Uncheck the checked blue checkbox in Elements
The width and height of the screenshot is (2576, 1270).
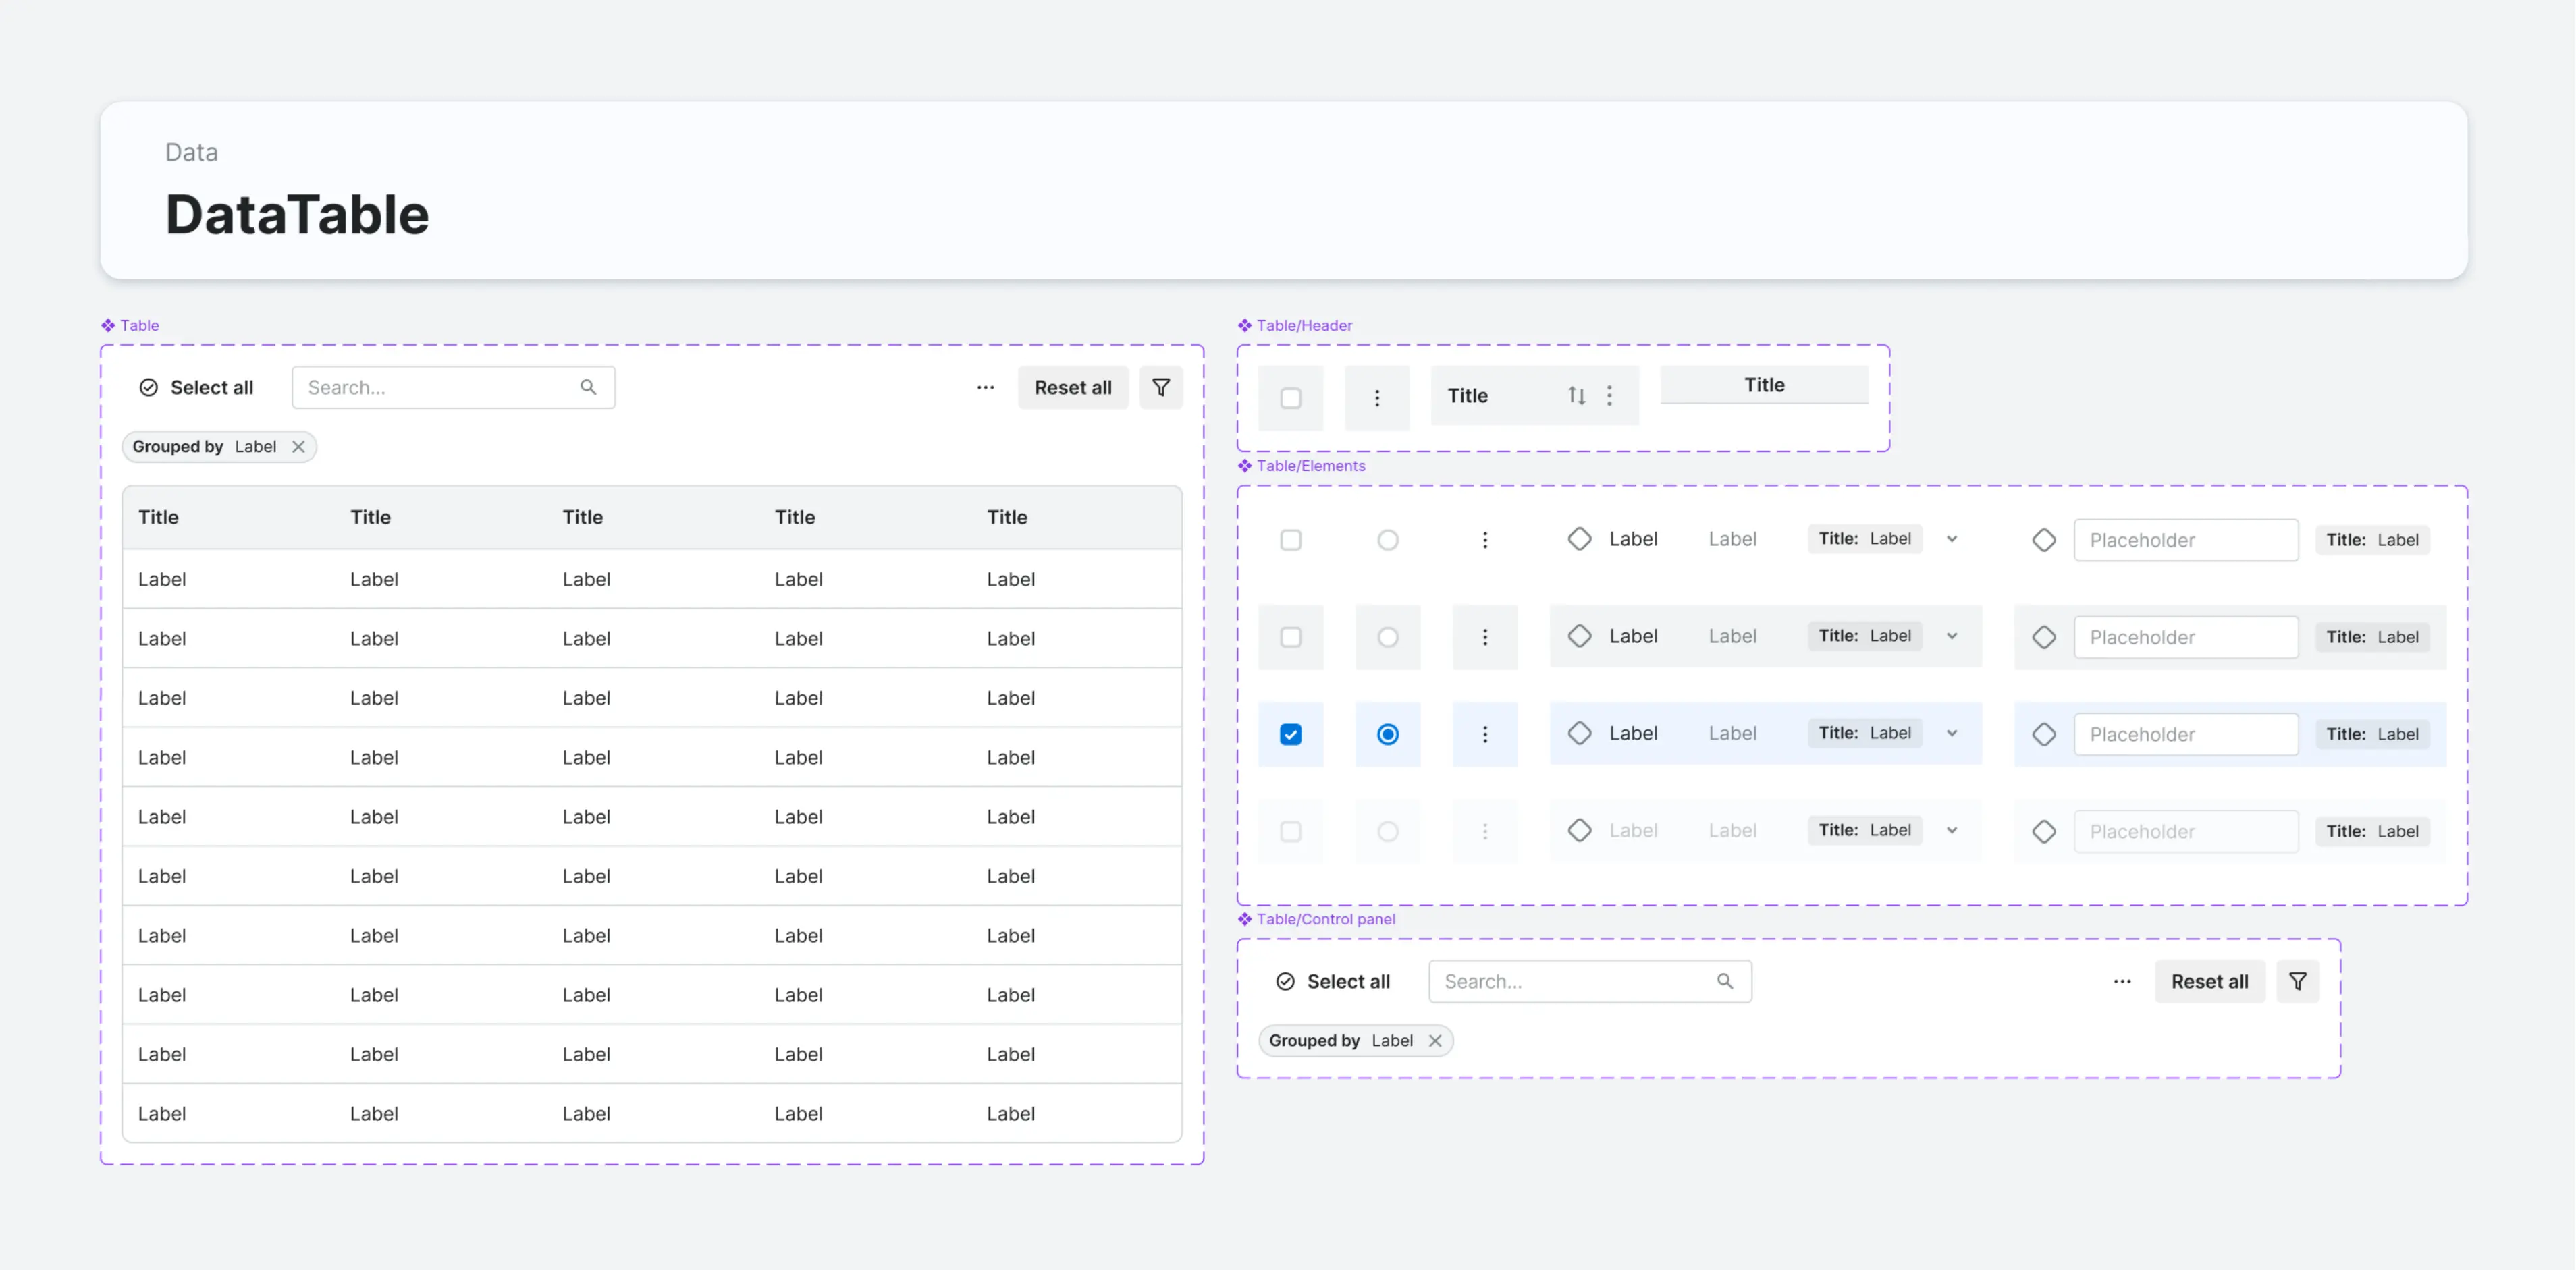point(1291,734)
